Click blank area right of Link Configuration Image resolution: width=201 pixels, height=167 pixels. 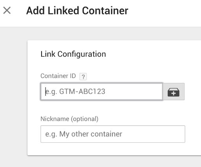[x=153, y=54]
